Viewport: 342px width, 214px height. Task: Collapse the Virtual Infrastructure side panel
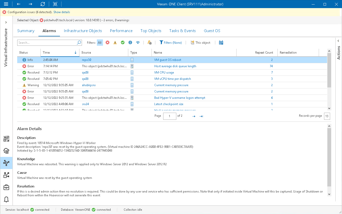pos(6,22)
